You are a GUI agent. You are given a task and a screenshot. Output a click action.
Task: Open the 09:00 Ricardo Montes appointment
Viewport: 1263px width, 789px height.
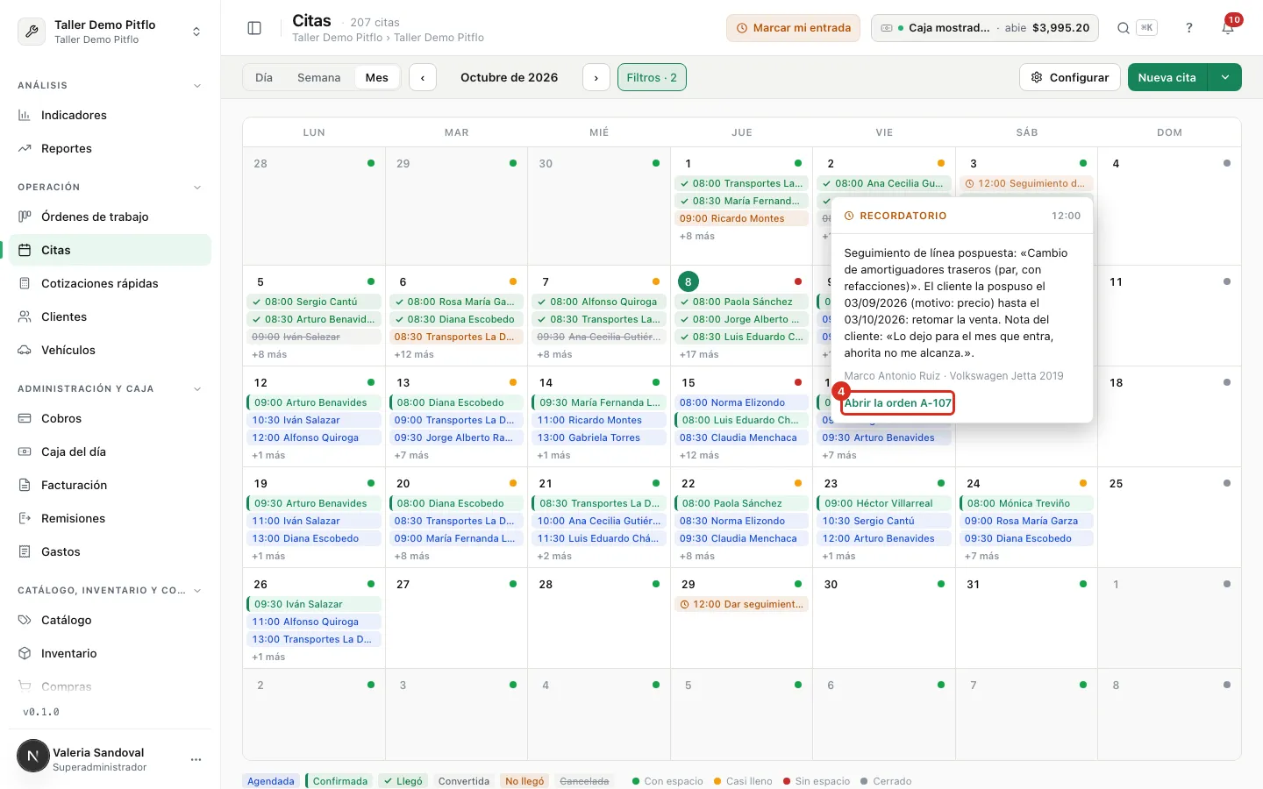click(742, 218)
